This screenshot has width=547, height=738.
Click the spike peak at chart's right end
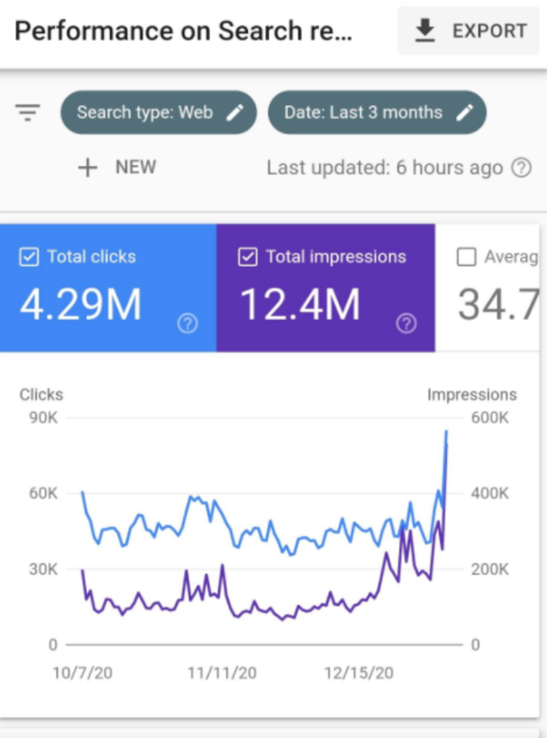click(x=446, y=432)
